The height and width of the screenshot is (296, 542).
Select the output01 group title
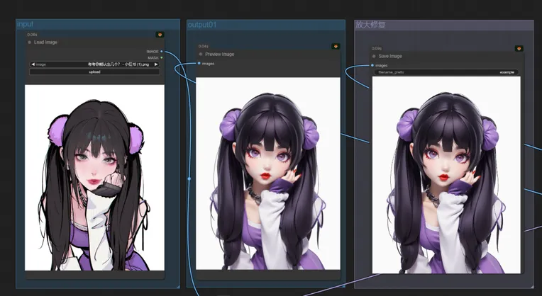click(x=201, y=25)
